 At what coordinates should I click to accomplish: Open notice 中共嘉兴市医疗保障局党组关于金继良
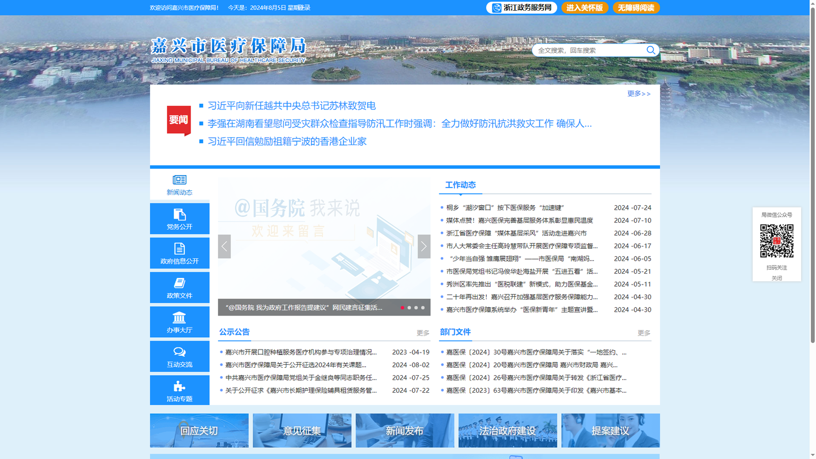[x=301, y=377]
